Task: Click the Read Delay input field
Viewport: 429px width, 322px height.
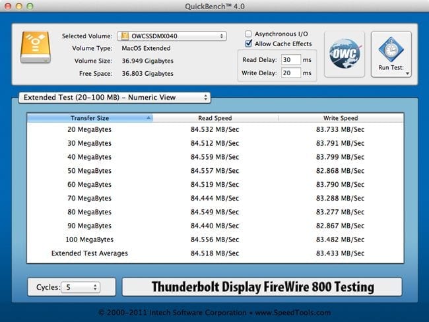Action: click(x=290, y=59)
